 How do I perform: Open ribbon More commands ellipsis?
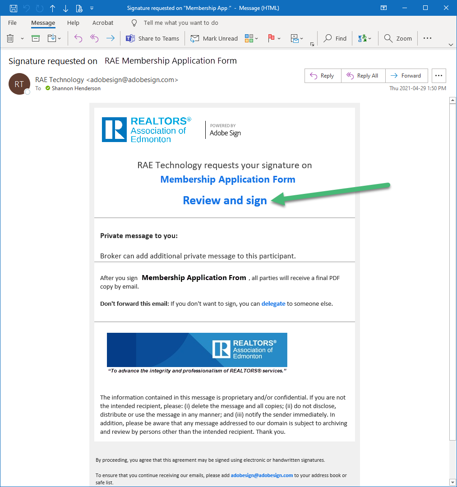428,38
